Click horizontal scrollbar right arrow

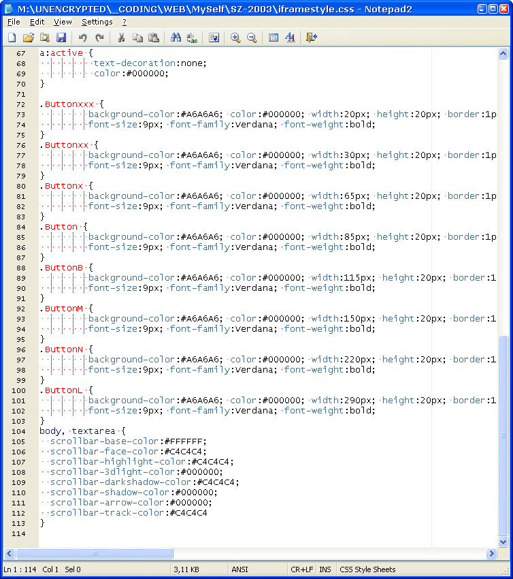pos(491,553)
